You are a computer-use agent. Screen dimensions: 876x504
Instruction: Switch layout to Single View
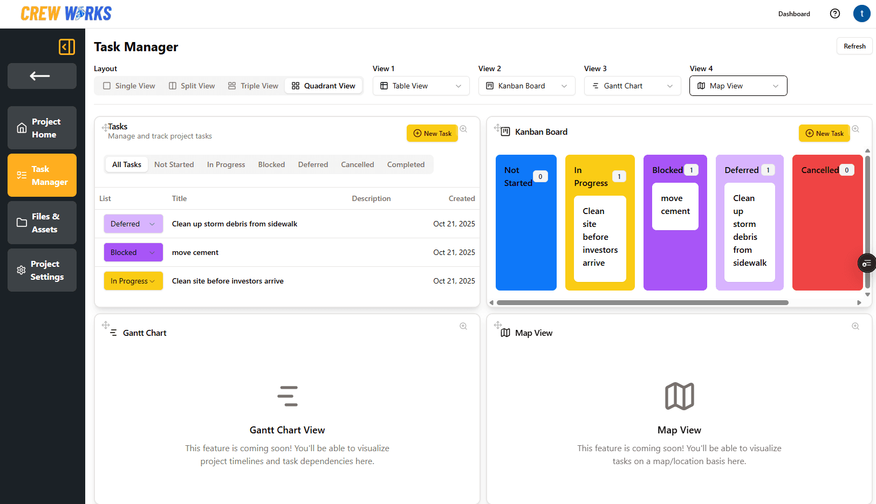[129, 86]
